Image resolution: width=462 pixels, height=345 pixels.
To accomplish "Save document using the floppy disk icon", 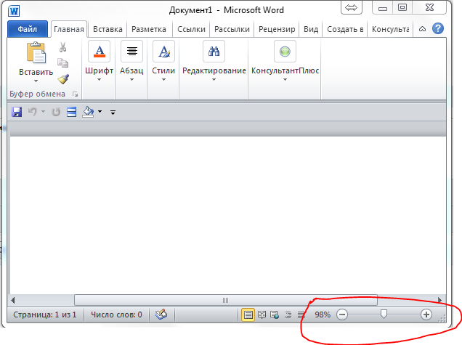I will pos(17,112).
